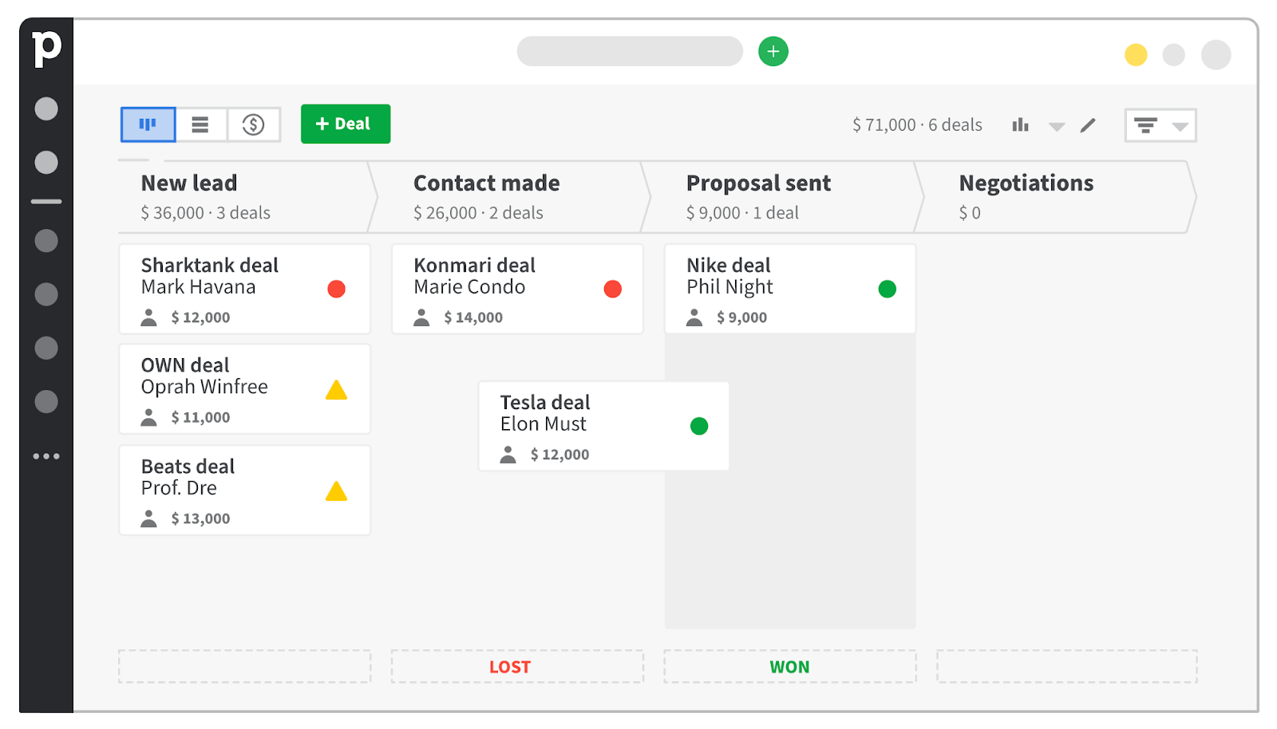Click the yellow notification circle icon
The height and width of the screenshot is (729, 1277).
[x=1136, y=55]
